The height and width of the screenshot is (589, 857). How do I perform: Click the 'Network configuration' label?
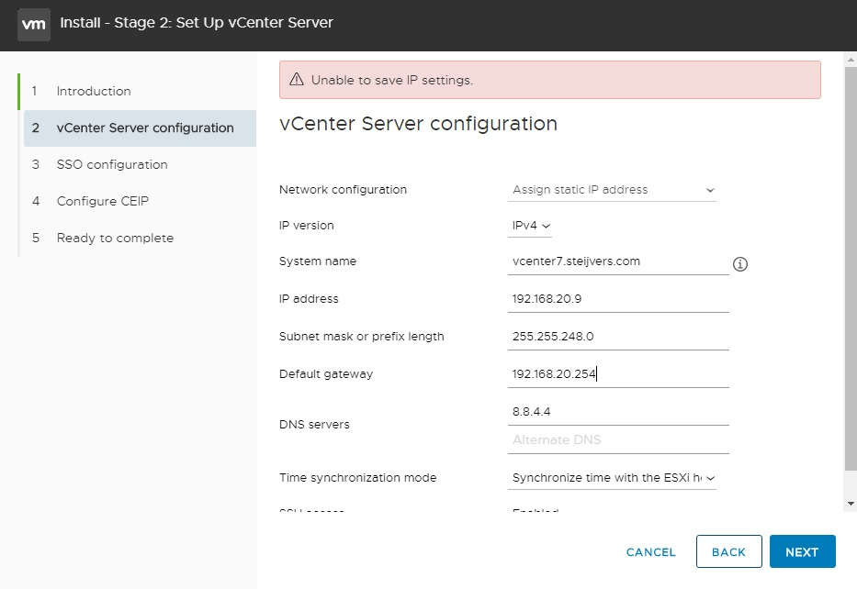point(343,190)
